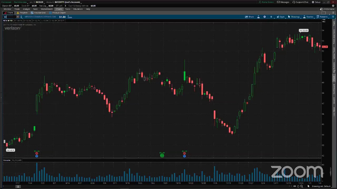
Task: Open the Monitor tab
Action: click(x=7, y=9)
